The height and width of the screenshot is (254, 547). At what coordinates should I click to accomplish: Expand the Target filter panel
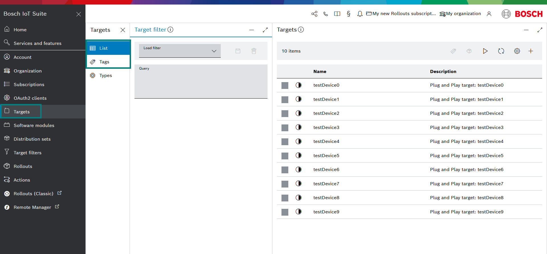pyautogui.click(x=265, y=30)
